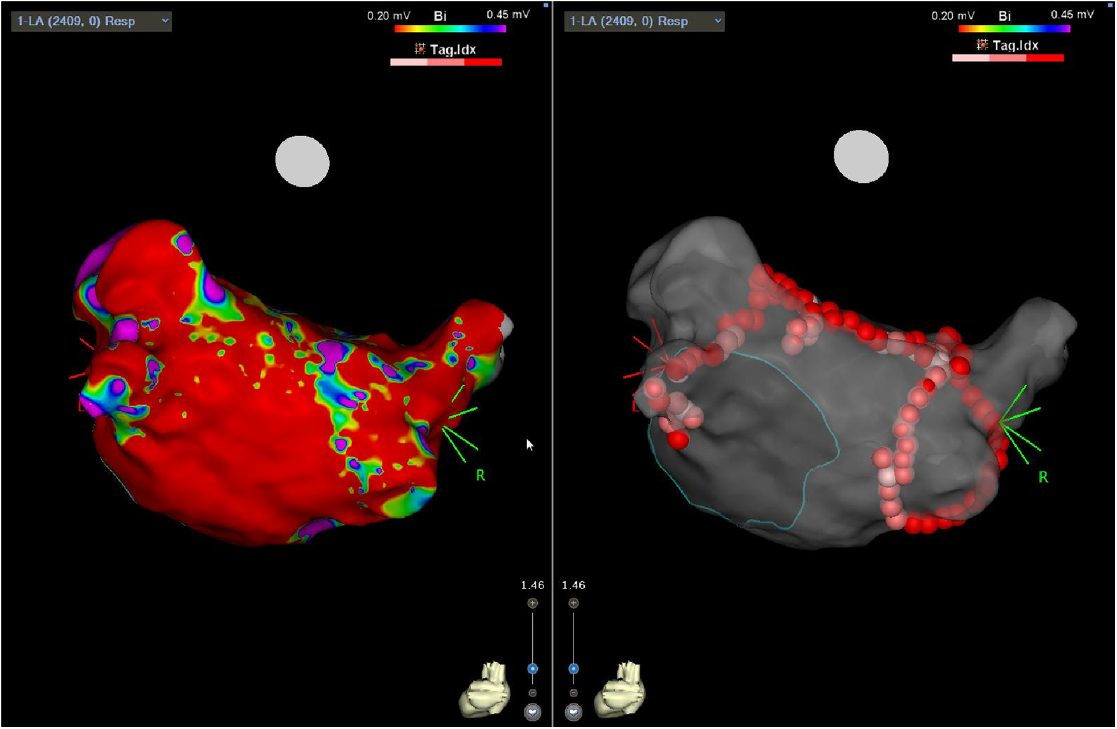
Task: Open the right pane map selection dropdown
Action: [x=644, y=22]
